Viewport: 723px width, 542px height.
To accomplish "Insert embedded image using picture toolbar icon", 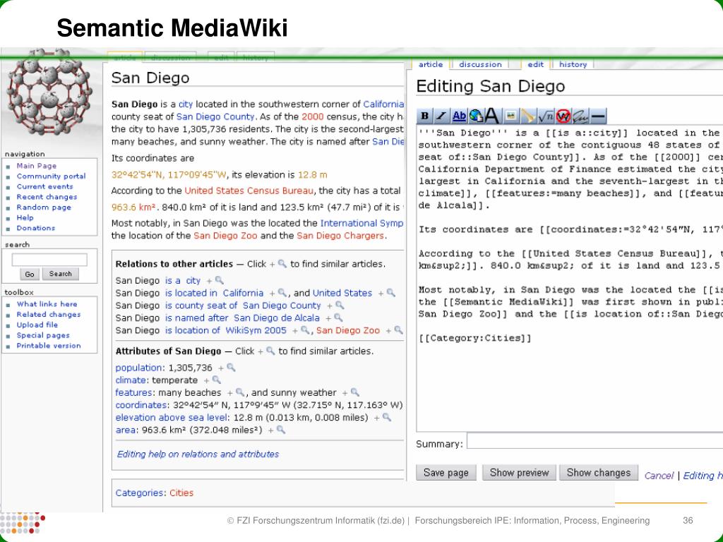I will (x=510, y=116).
